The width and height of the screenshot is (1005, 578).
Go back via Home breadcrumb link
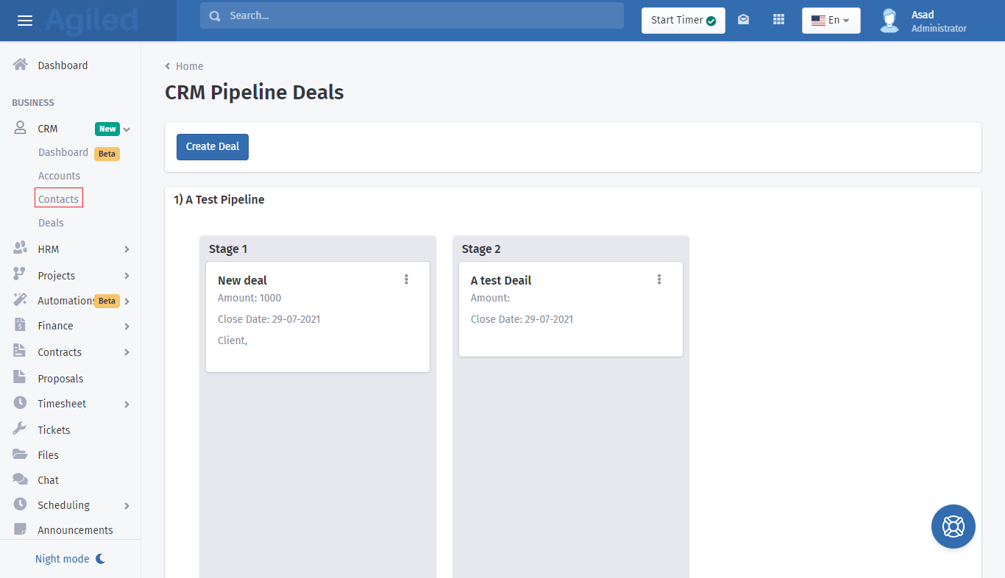189,66
